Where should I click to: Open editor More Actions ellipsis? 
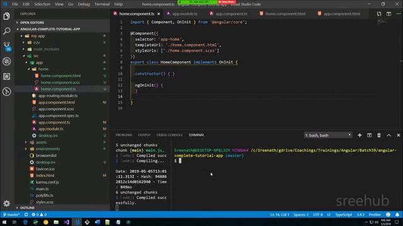point(399,14)
